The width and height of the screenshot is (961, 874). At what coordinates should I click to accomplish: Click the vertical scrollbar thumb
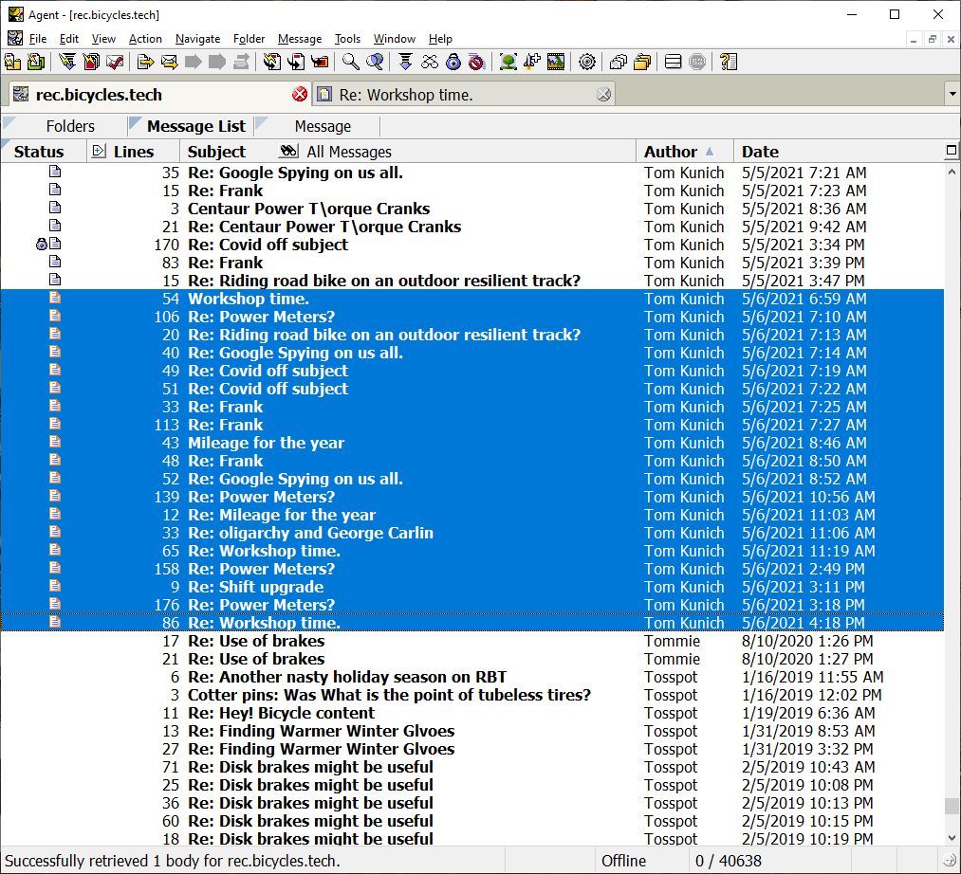952,806
